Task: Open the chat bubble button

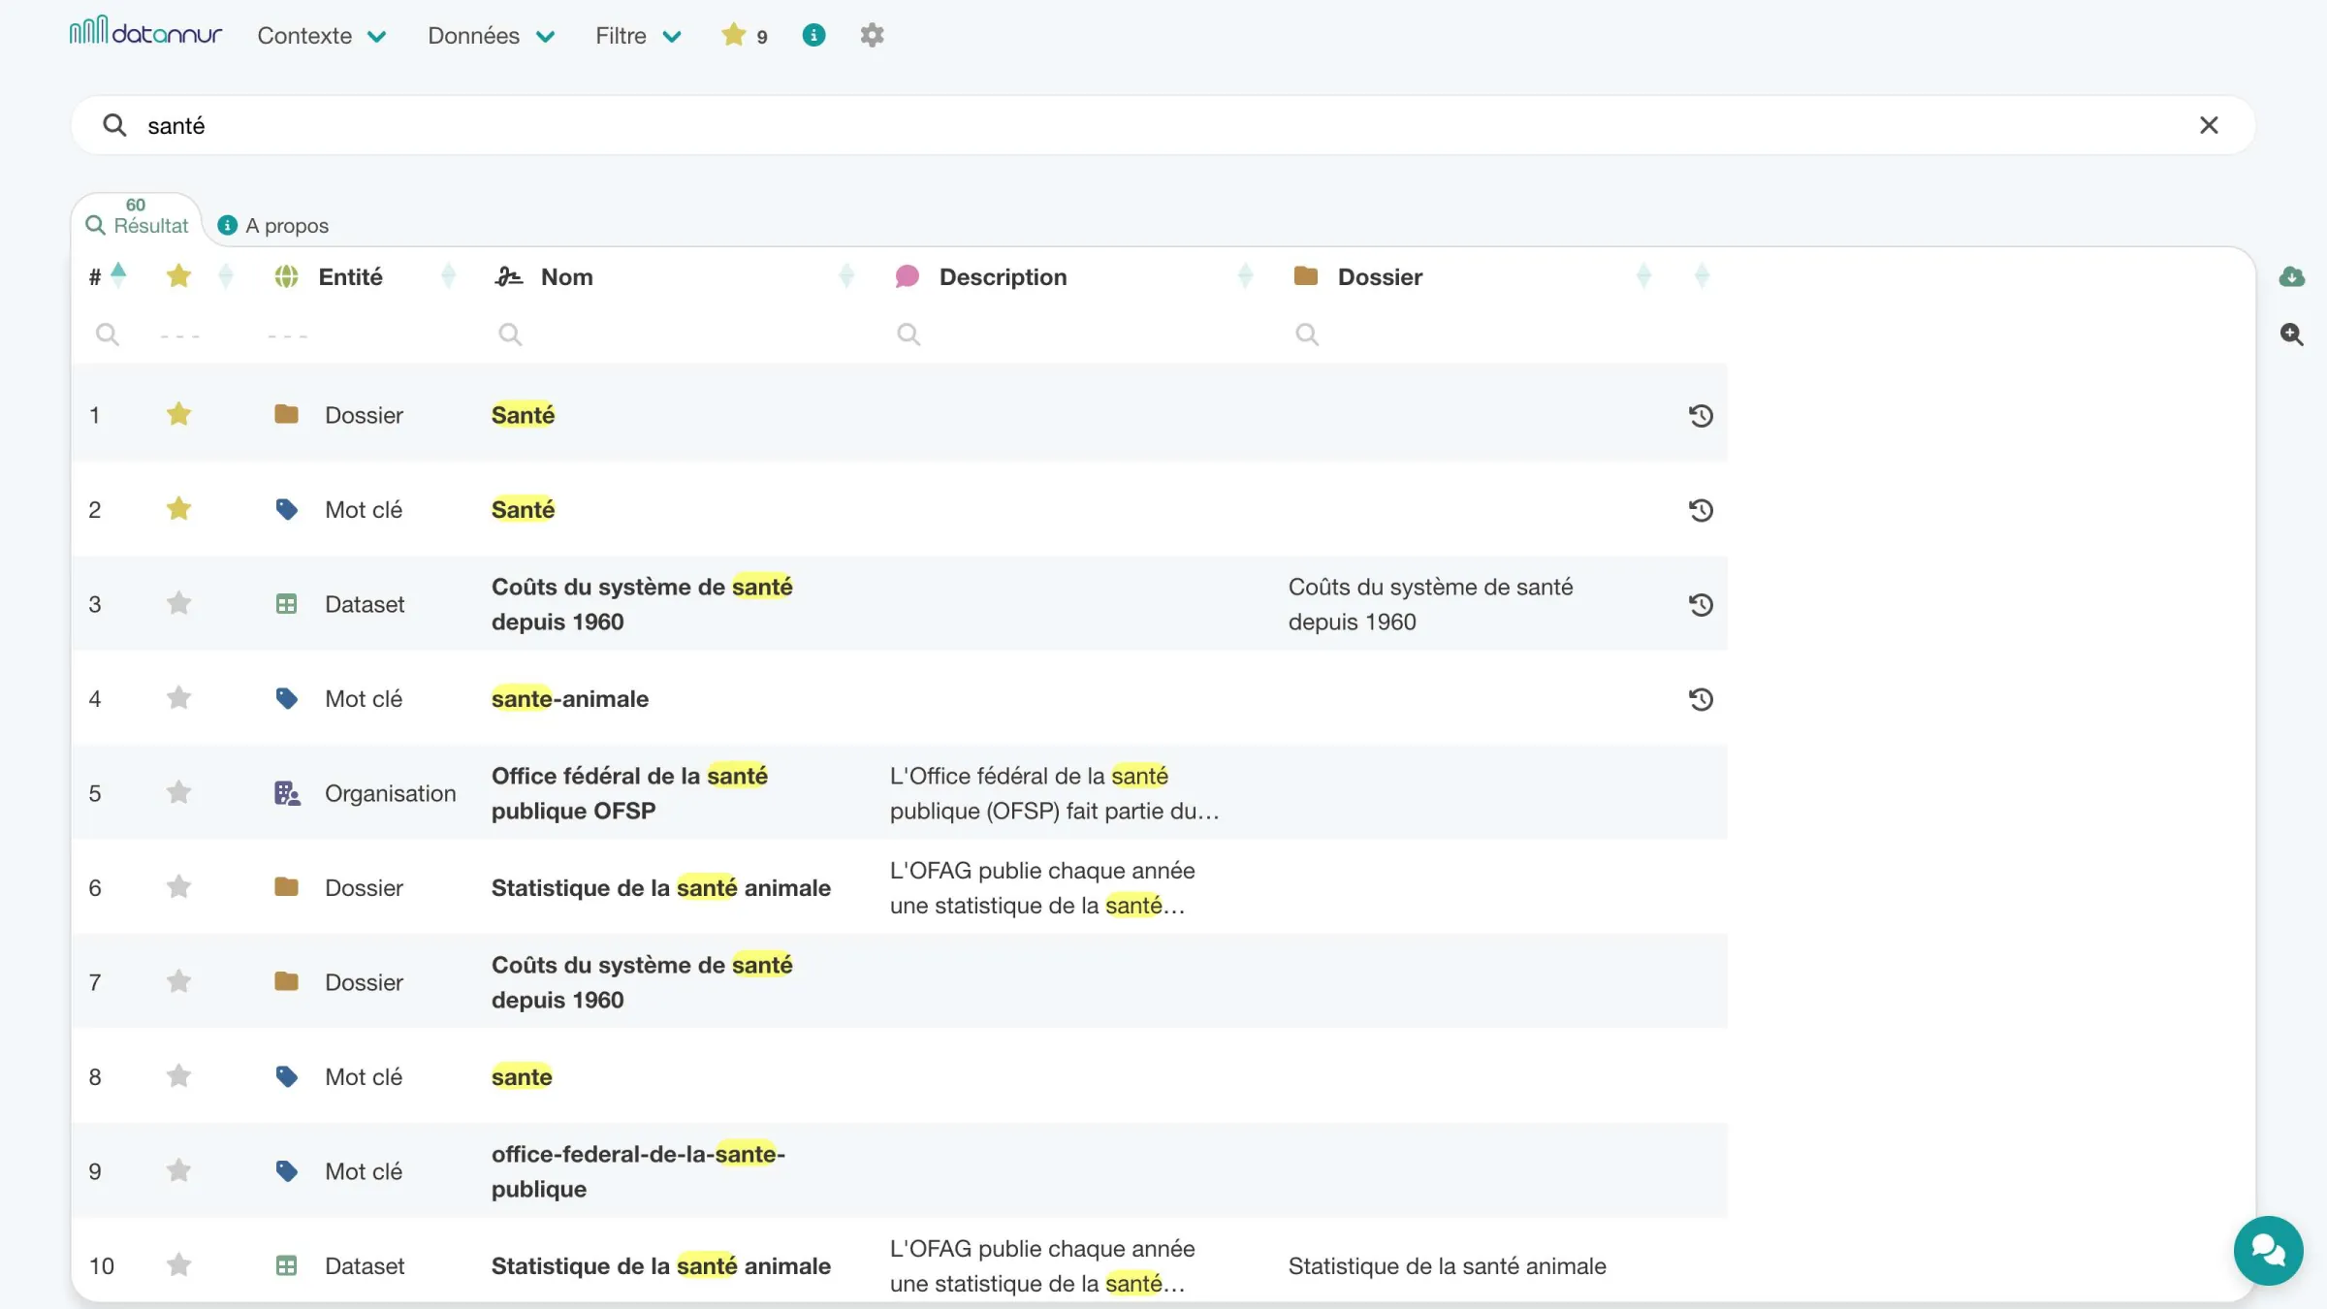Action: (2268, 1250)
